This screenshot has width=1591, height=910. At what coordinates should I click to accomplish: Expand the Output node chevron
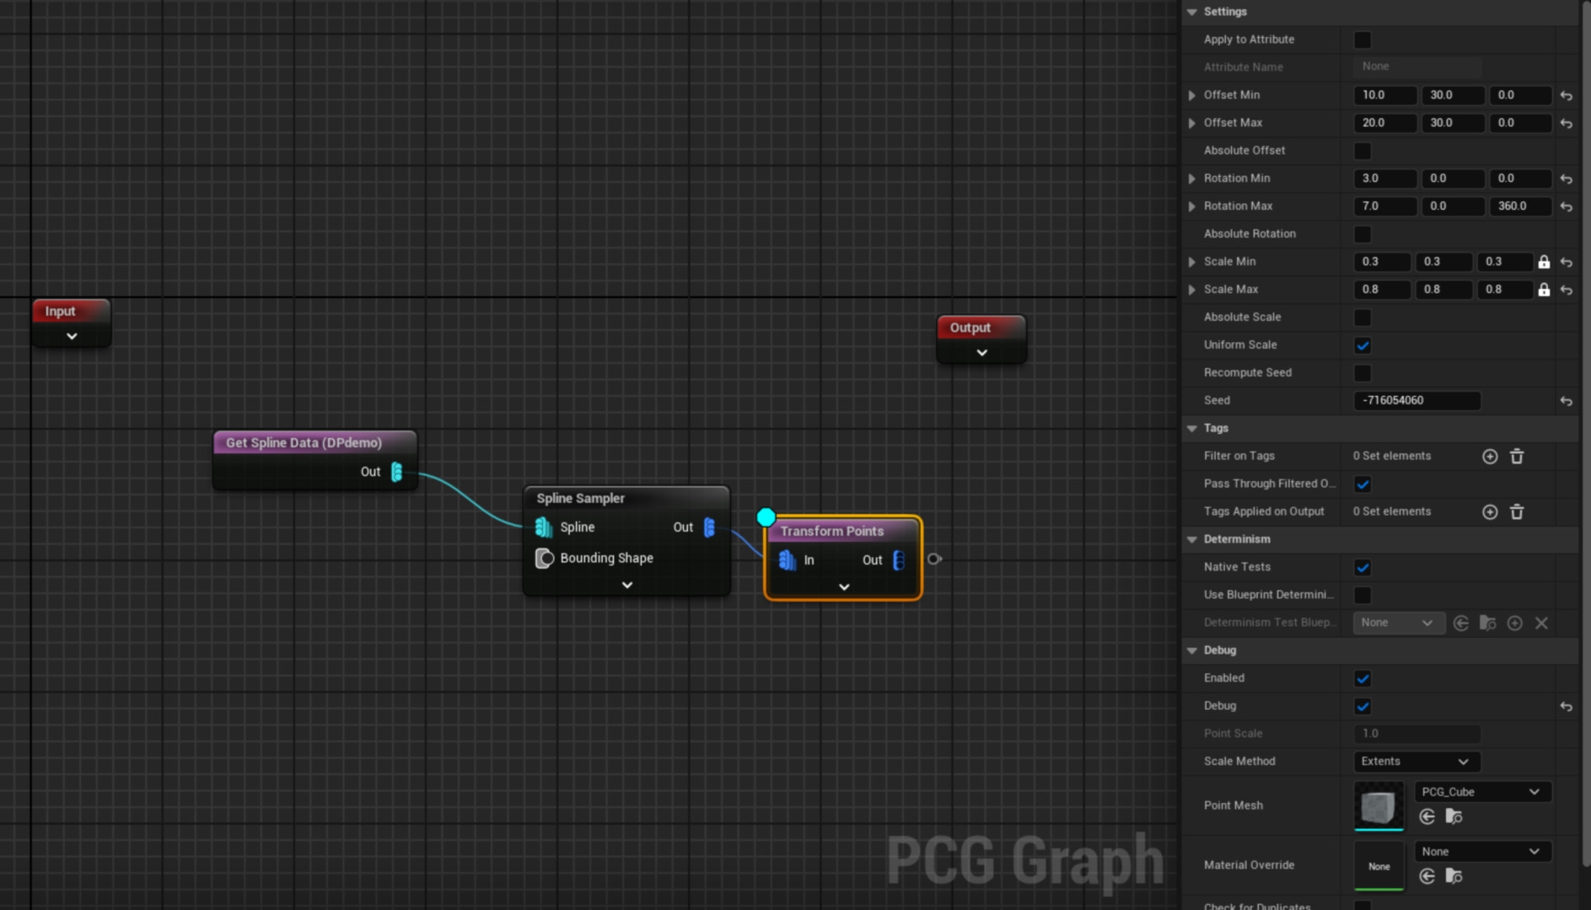(x=981, y=353)
